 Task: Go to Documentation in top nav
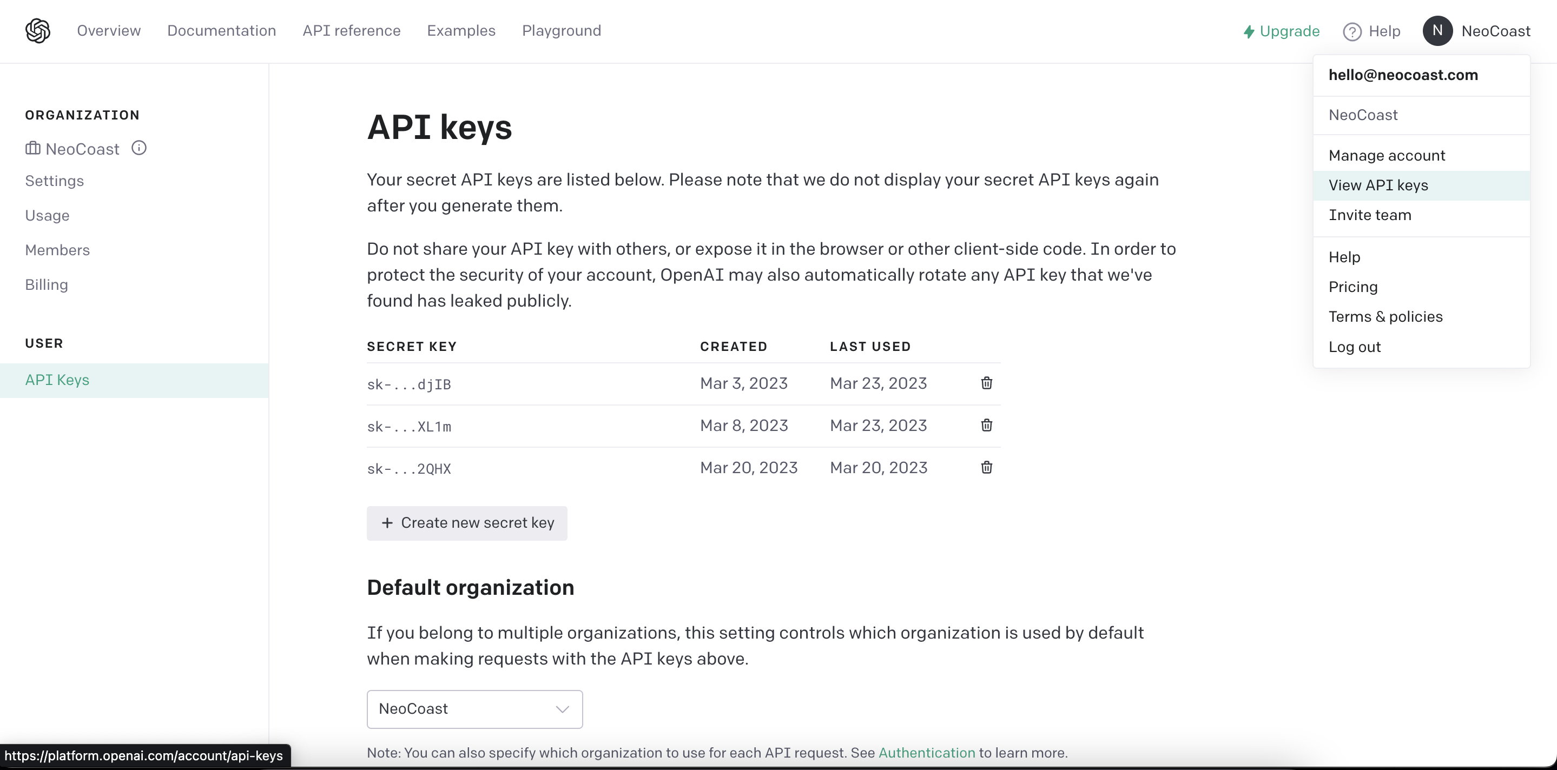pyautogui.click(x=222, y=31)
